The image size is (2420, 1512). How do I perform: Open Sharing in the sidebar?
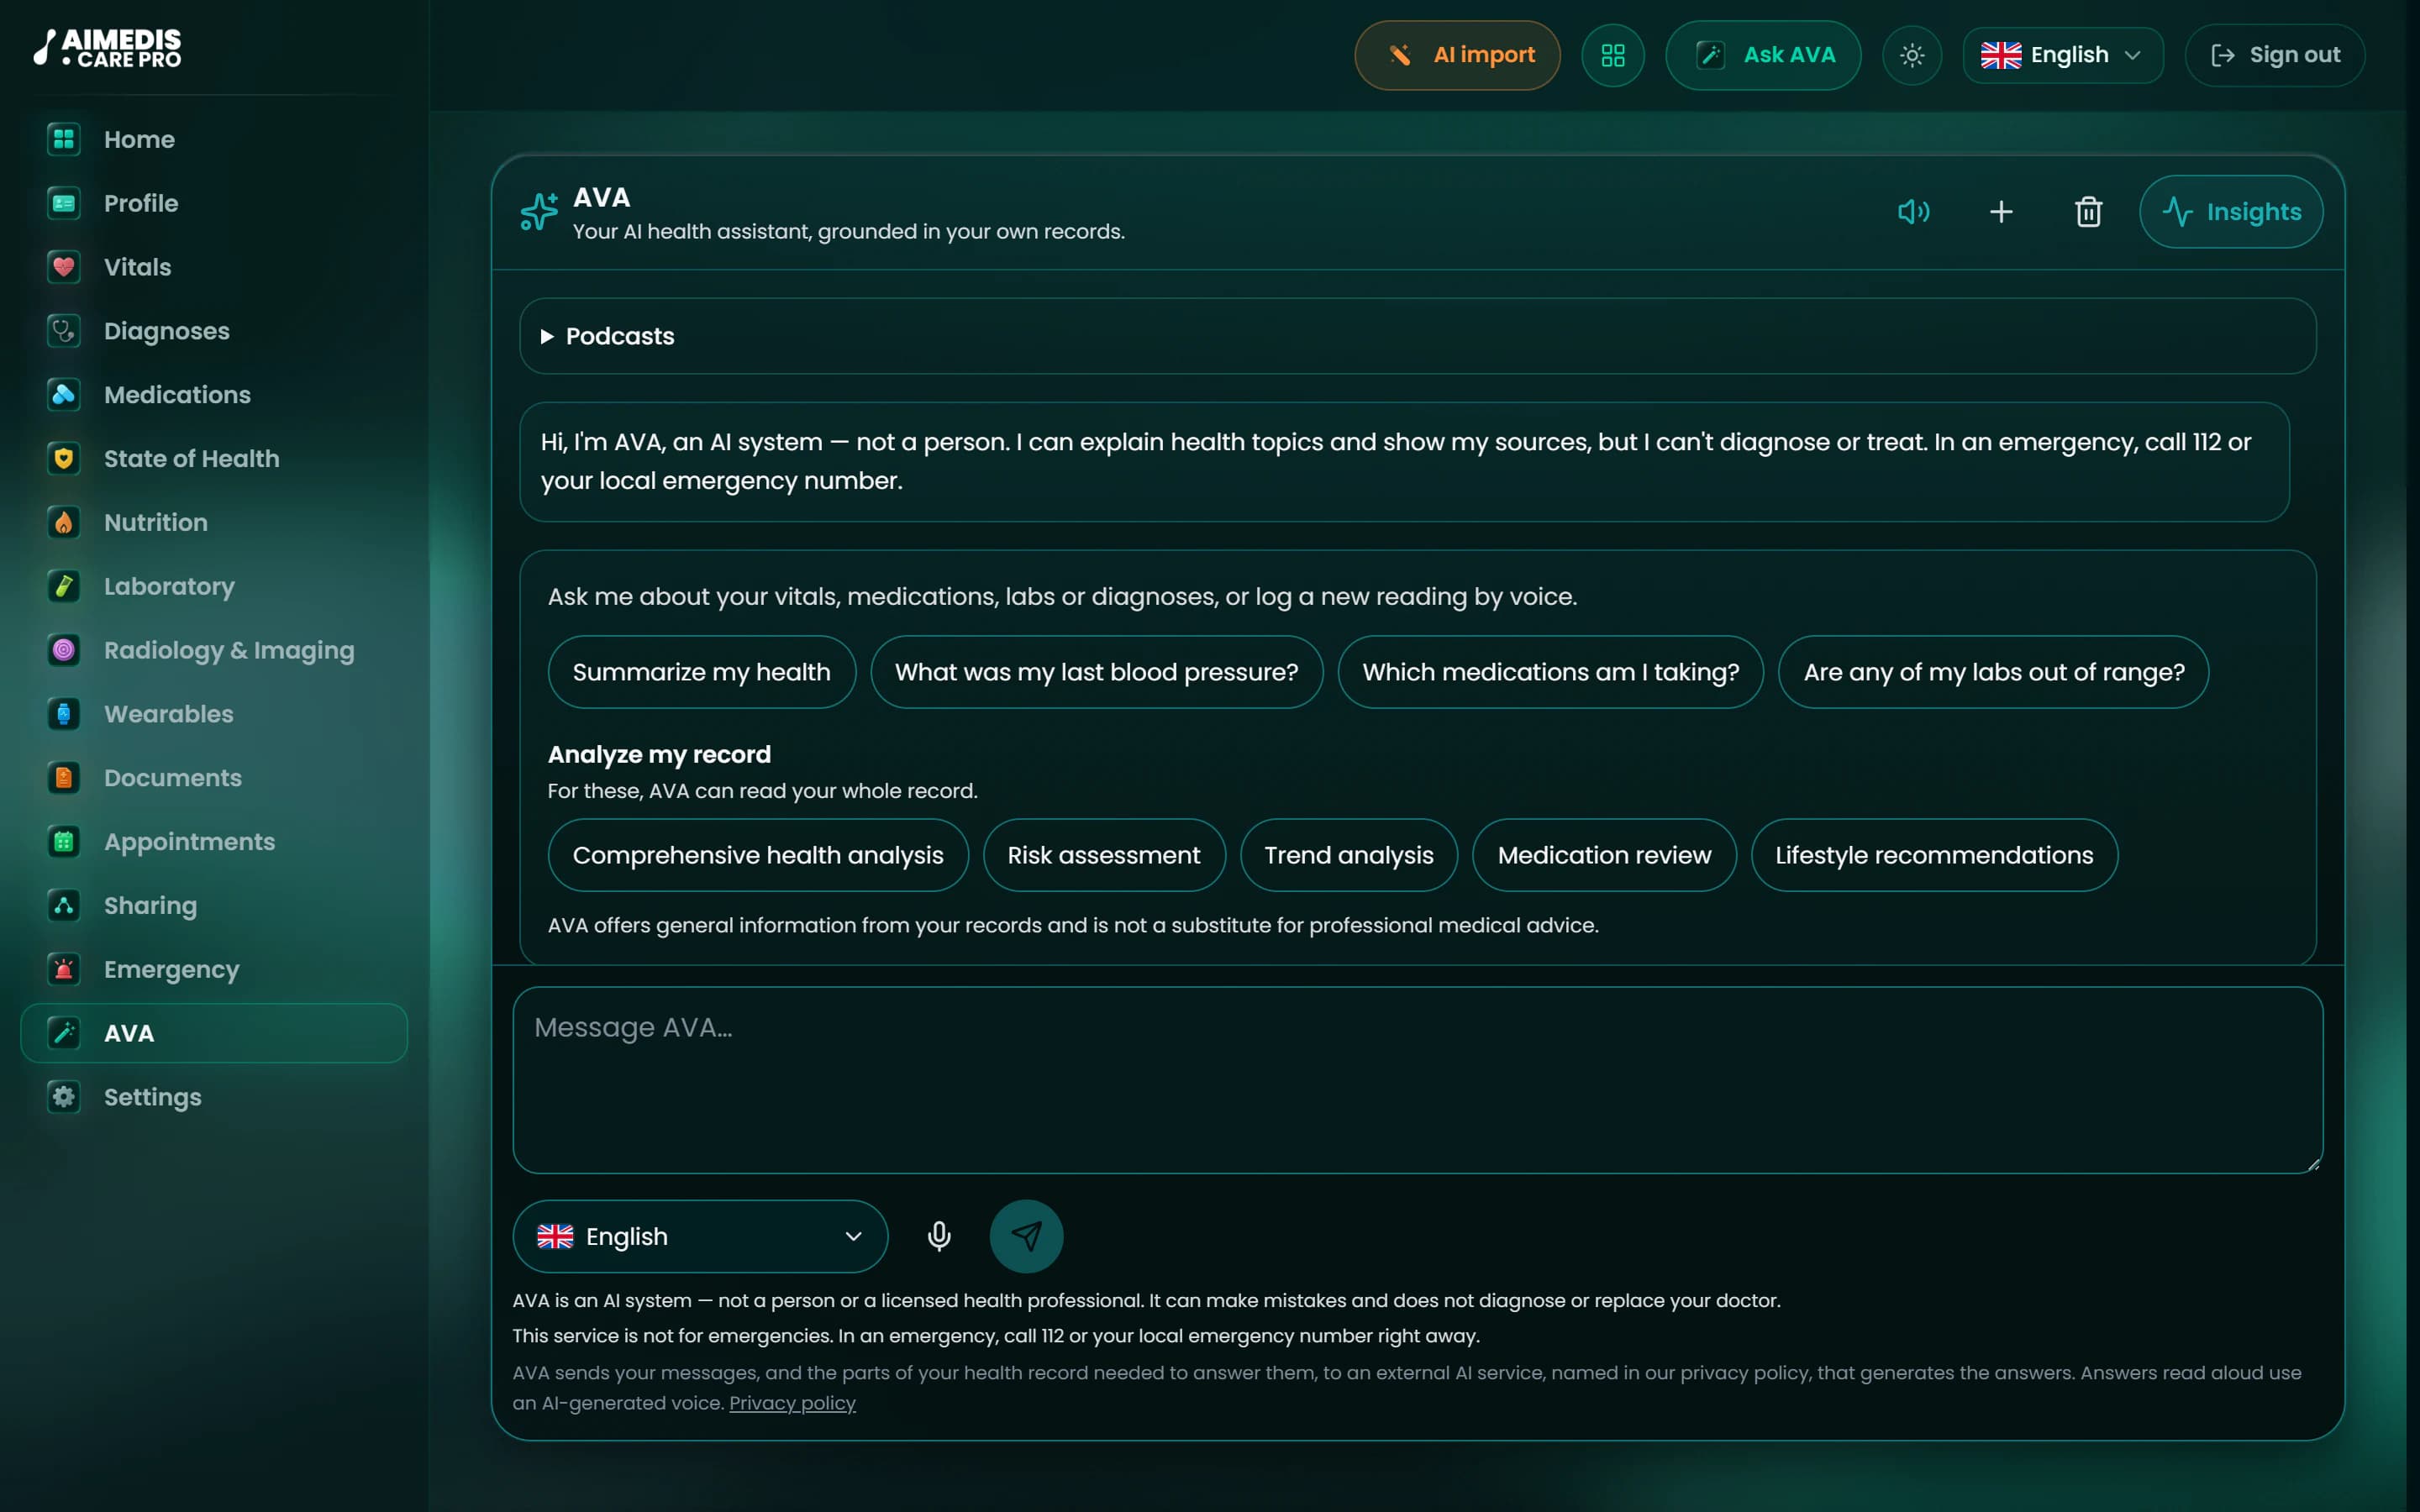(x=214, y=906)
